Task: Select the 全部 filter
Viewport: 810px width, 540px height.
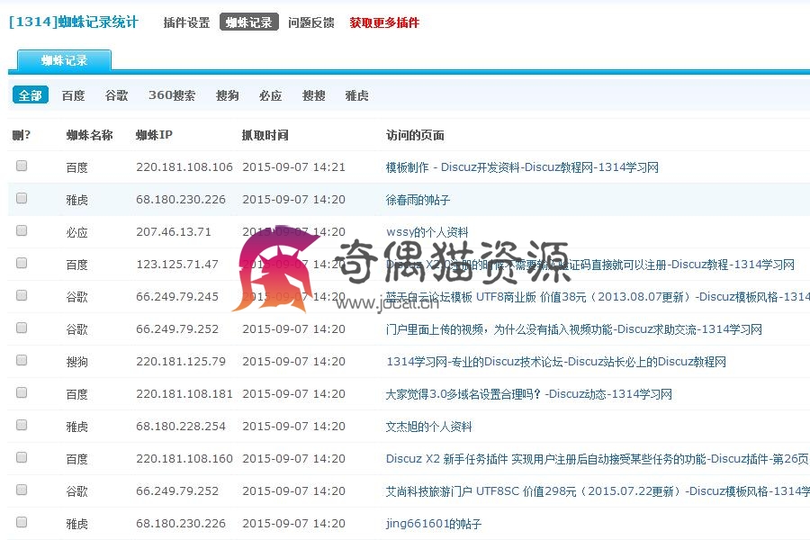Action: 31,95
